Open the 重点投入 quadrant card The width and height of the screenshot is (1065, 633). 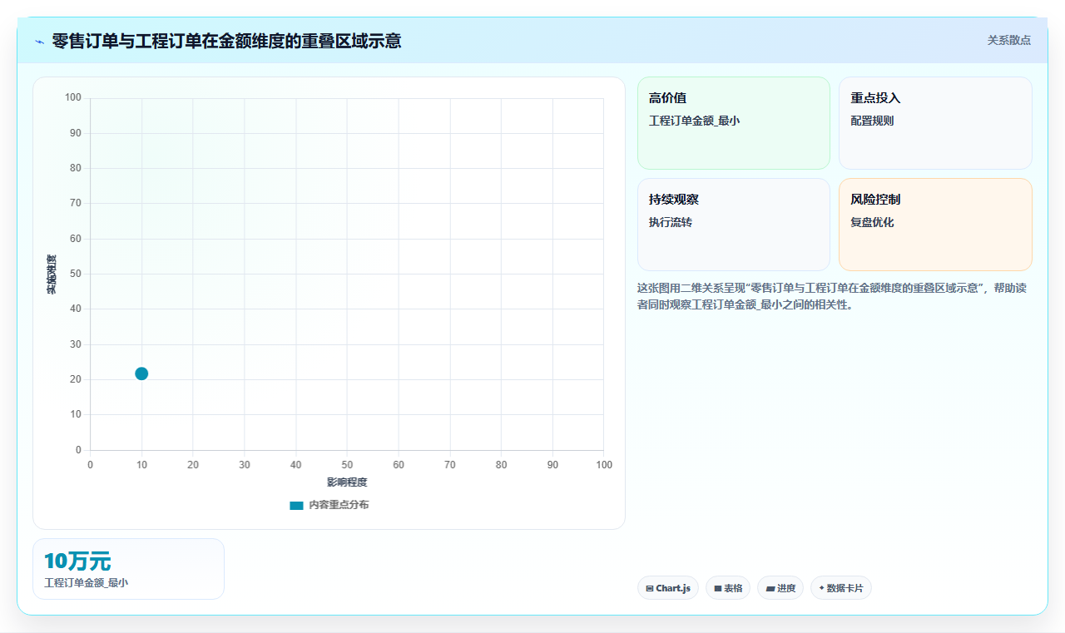point(935,123)
